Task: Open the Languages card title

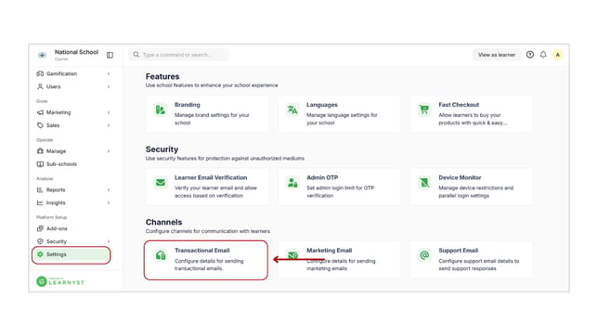Action: pyautogui.click(x=322, y=105)
